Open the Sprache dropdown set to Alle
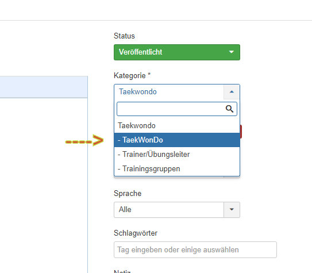Screen dimensions: 312x273 (177, 210)
